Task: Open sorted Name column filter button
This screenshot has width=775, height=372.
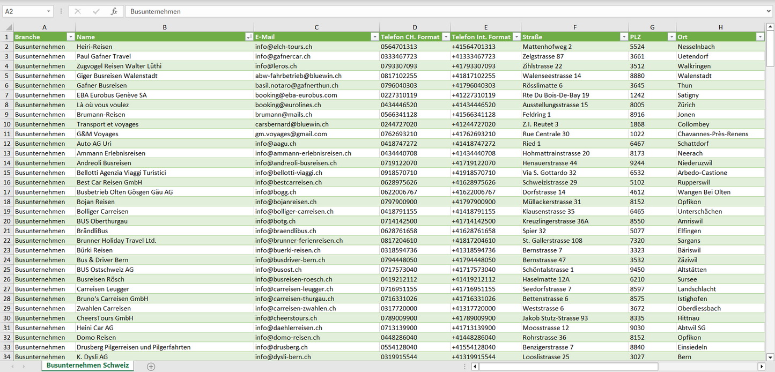Action: (249, 37)
